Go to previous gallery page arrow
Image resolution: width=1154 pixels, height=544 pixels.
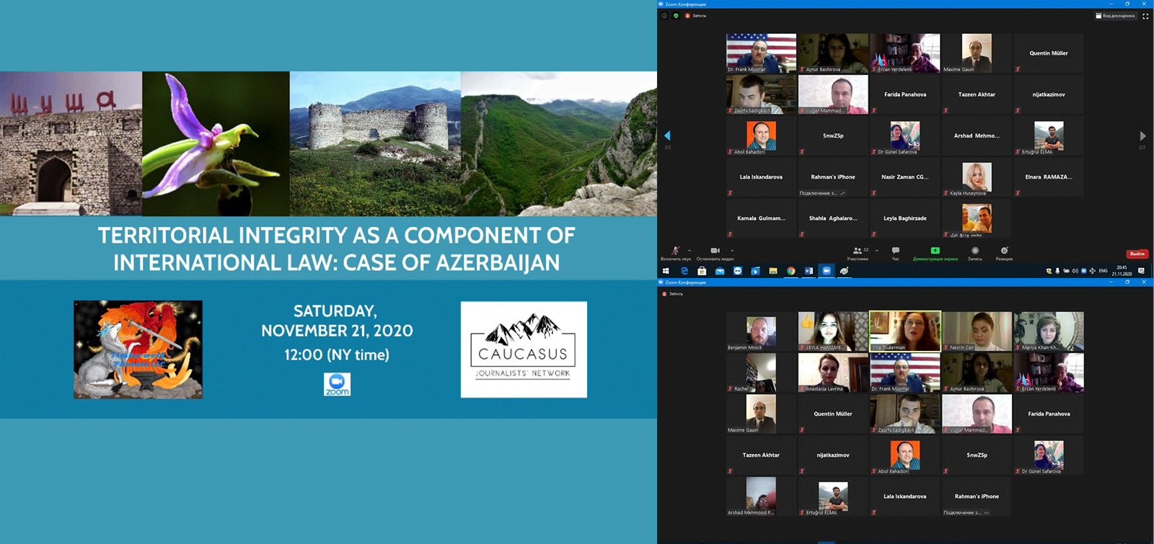[x=667, y=135]
